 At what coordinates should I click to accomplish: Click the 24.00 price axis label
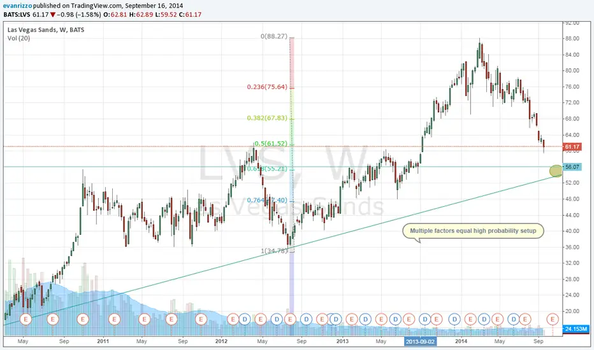click(x=572, y=295)
